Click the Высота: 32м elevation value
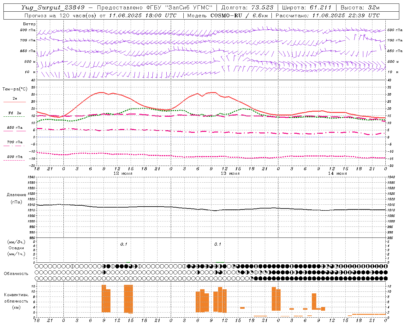 pos(360,8)
